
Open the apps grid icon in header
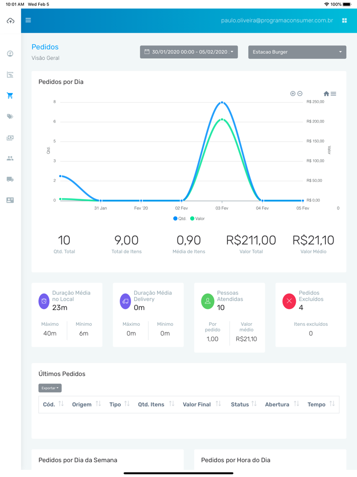tap(344, 20)
